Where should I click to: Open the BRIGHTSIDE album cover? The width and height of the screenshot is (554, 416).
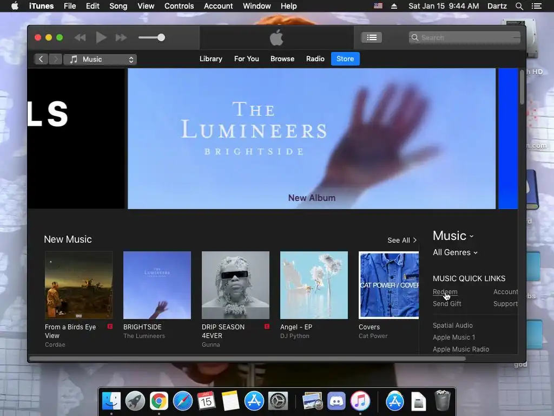point(157,285)
